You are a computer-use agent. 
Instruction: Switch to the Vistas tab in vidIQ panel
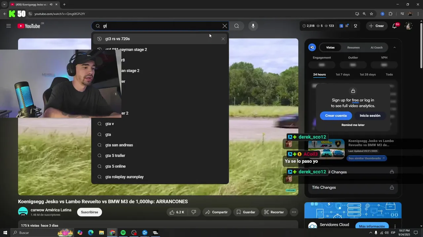click(330, 47)
